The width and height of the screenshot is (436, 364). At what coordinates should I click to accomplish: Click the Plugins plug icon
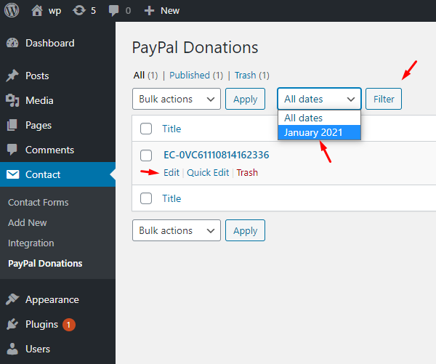point(12,324)
